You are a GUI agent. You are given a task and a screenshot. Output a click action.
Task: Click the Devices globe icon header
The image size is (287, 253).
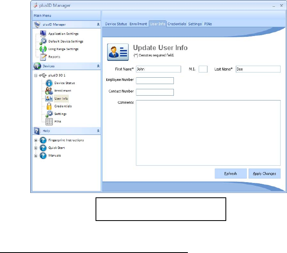click(37, 66)
